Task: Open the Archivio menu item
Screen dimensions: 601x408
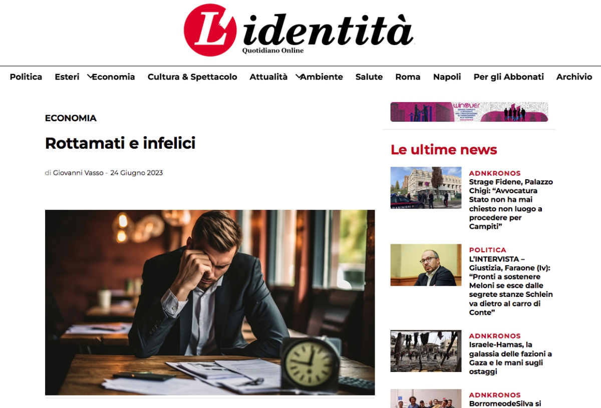Action: (x=574, y=77)
